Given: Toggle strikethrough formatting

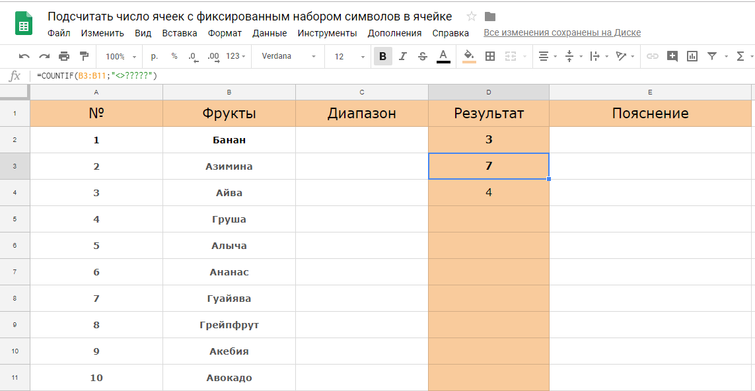Looking at the screenshot, I should point(423,56).
